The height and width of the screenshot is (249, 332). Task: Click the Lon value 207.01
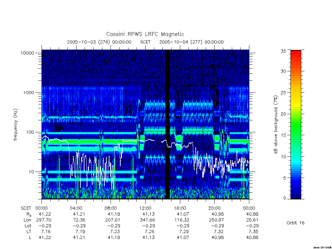click(x=113, y=220)
